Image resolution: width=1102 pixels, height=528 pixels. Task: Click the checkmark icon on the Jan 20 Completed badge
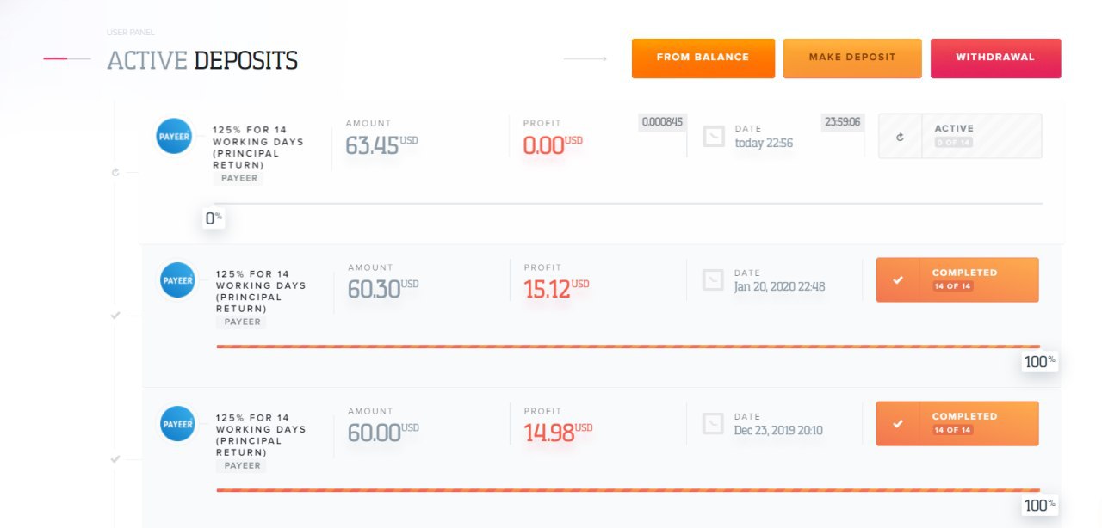coord(898,280)
